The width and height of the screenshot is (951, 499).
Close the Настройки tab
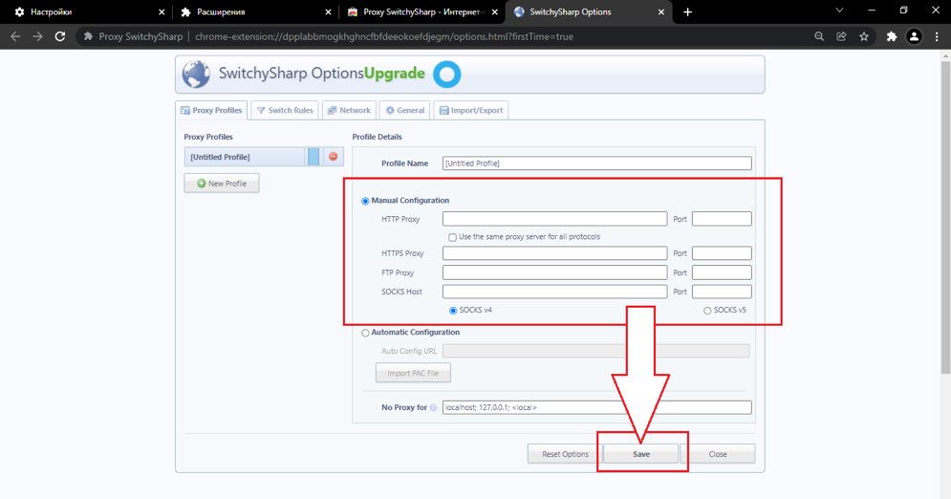click(x=162, y=12)
